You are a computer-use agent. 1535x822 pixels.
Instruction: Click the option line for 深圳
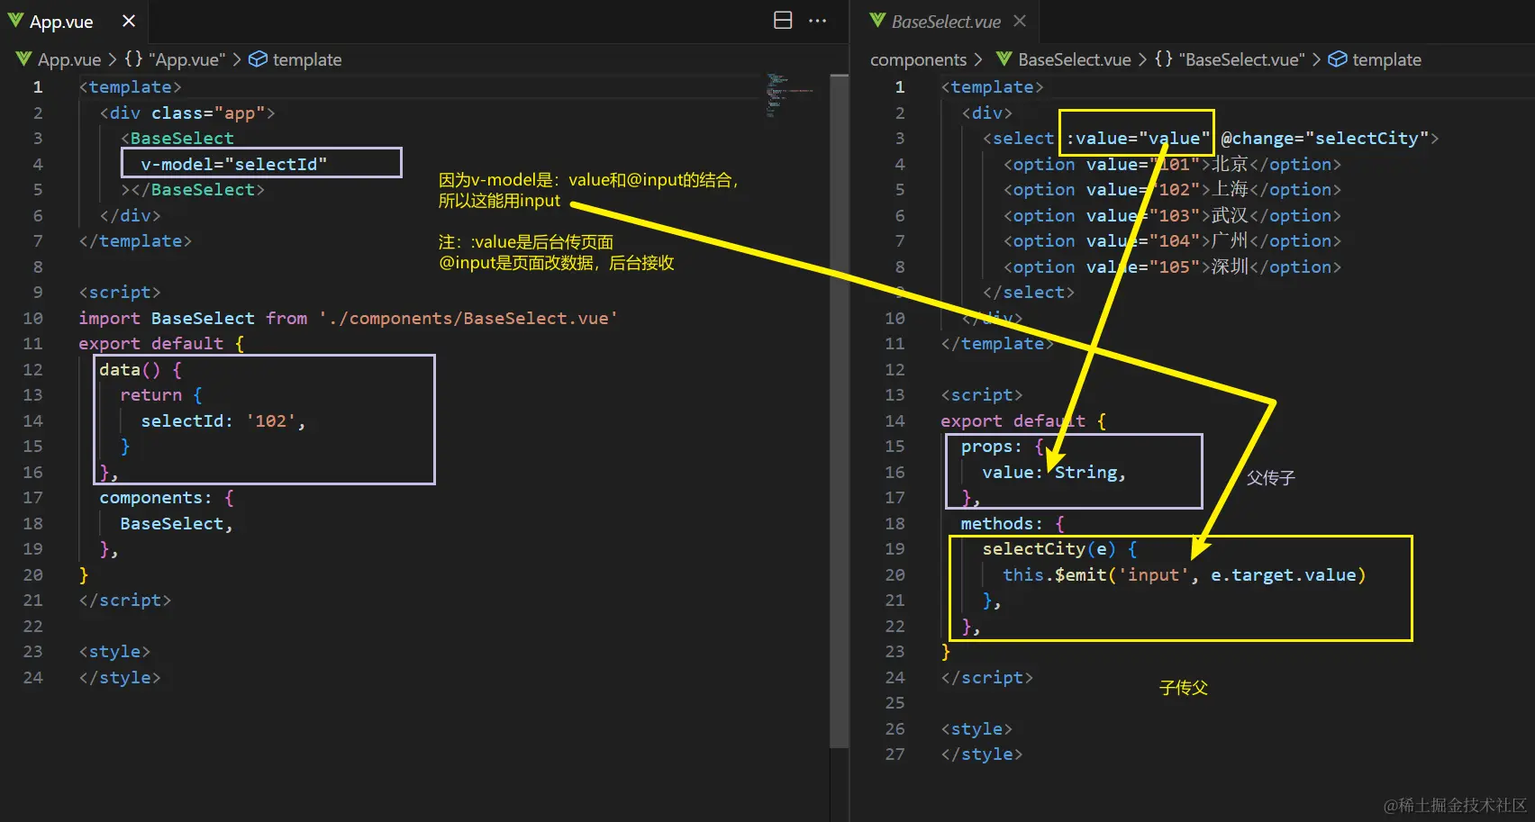pos(1172,266)
